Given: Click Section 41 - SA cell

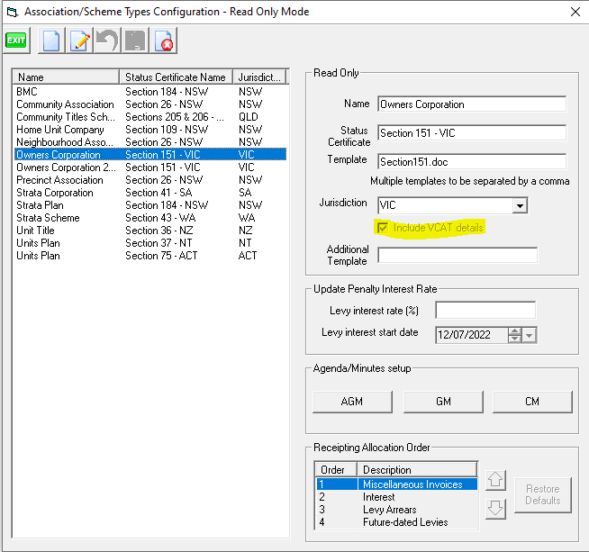Looking at the screenshot, I should coord(159,193).
